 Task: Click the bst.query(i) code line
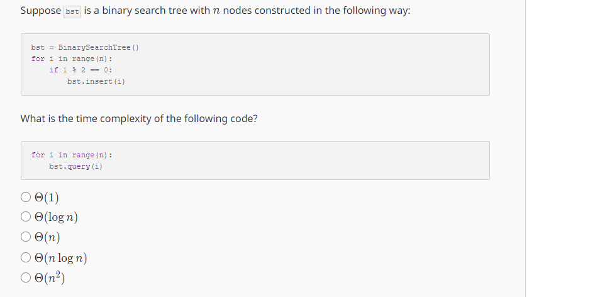[75, 167]
